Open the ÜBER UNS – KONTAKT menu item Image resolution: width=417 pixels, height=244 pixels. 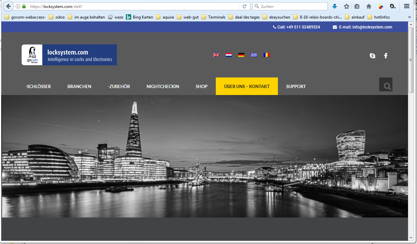[x=247, y=86]
